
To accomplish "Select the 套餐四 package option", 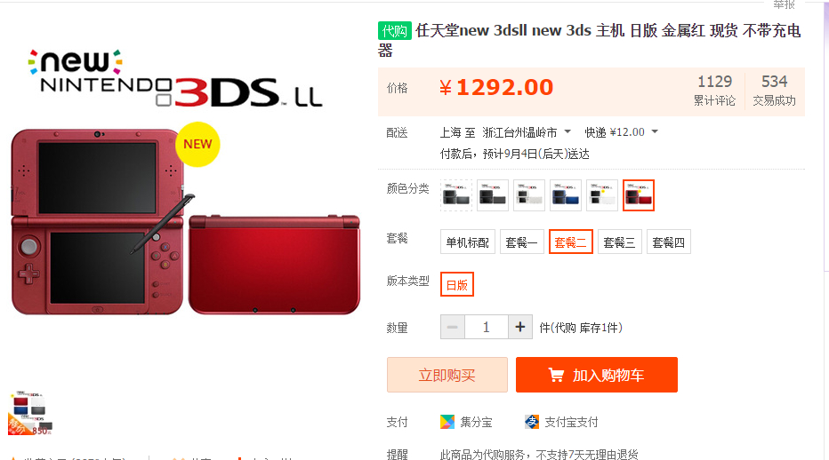I will 668,242.
